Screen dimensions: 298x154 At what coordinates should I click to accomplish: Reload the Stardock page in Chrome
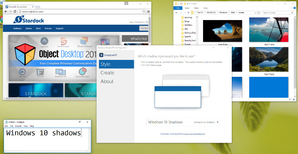tap(15, 12)
